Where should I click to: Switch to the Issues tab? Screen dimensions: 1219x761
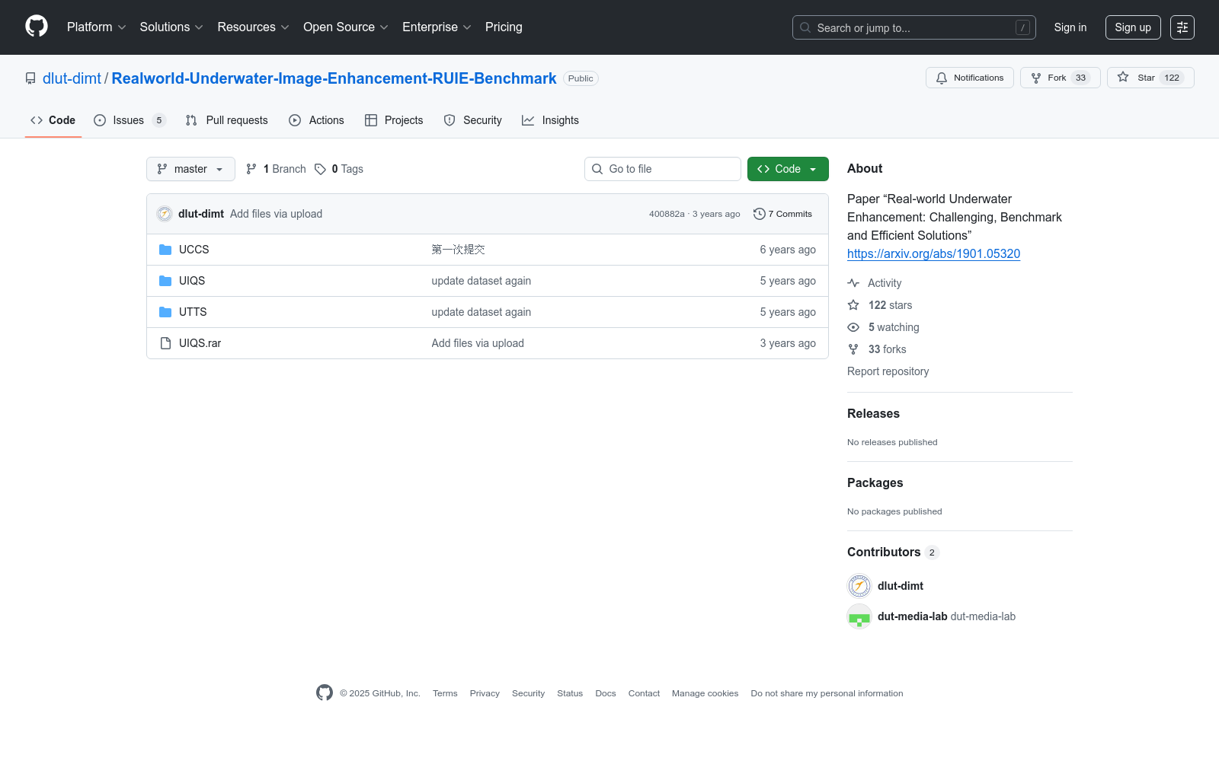pyautogui.click(x=129, y=120)
